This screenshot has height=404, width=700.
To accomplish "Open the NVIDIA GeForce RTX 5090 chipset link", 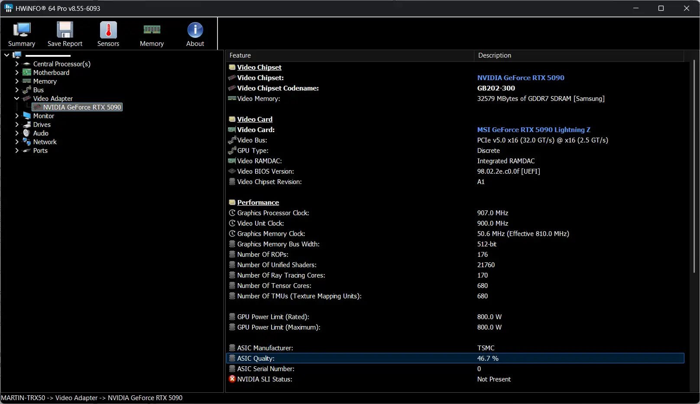I will 521,78.
